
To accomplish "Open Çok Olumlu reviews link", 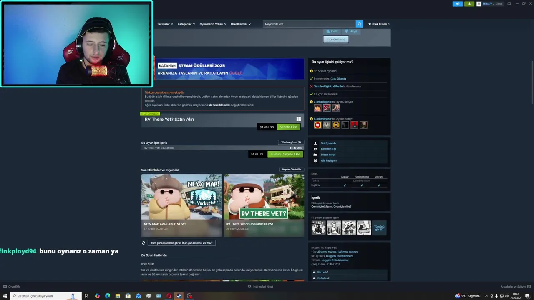I will click(338, 79).
